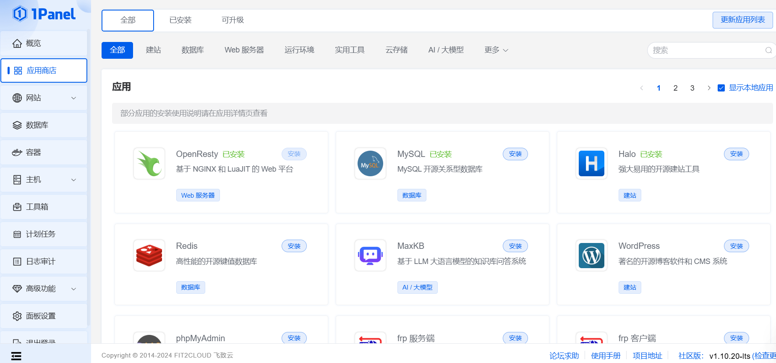Go to page 2

tap(675, 88)
